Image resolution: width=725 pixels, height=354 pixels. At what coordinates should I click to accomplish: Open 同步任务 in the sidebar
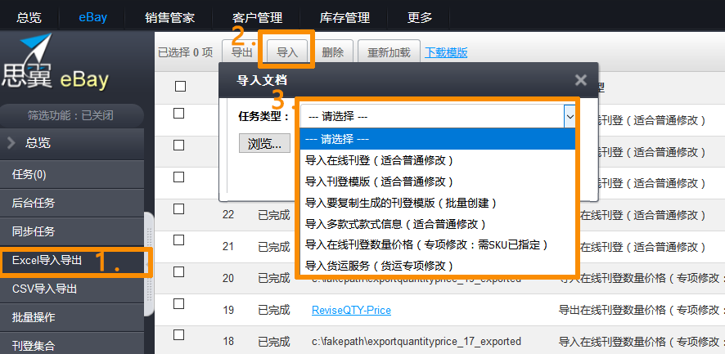click(x=72, y=231)
